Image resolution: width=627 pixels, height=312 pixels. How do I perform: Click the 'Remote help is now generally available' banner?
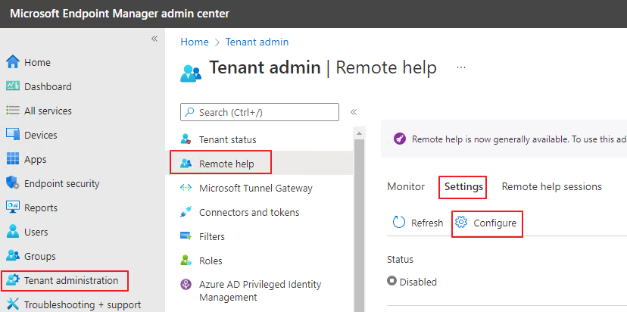[x=504, y=139]
